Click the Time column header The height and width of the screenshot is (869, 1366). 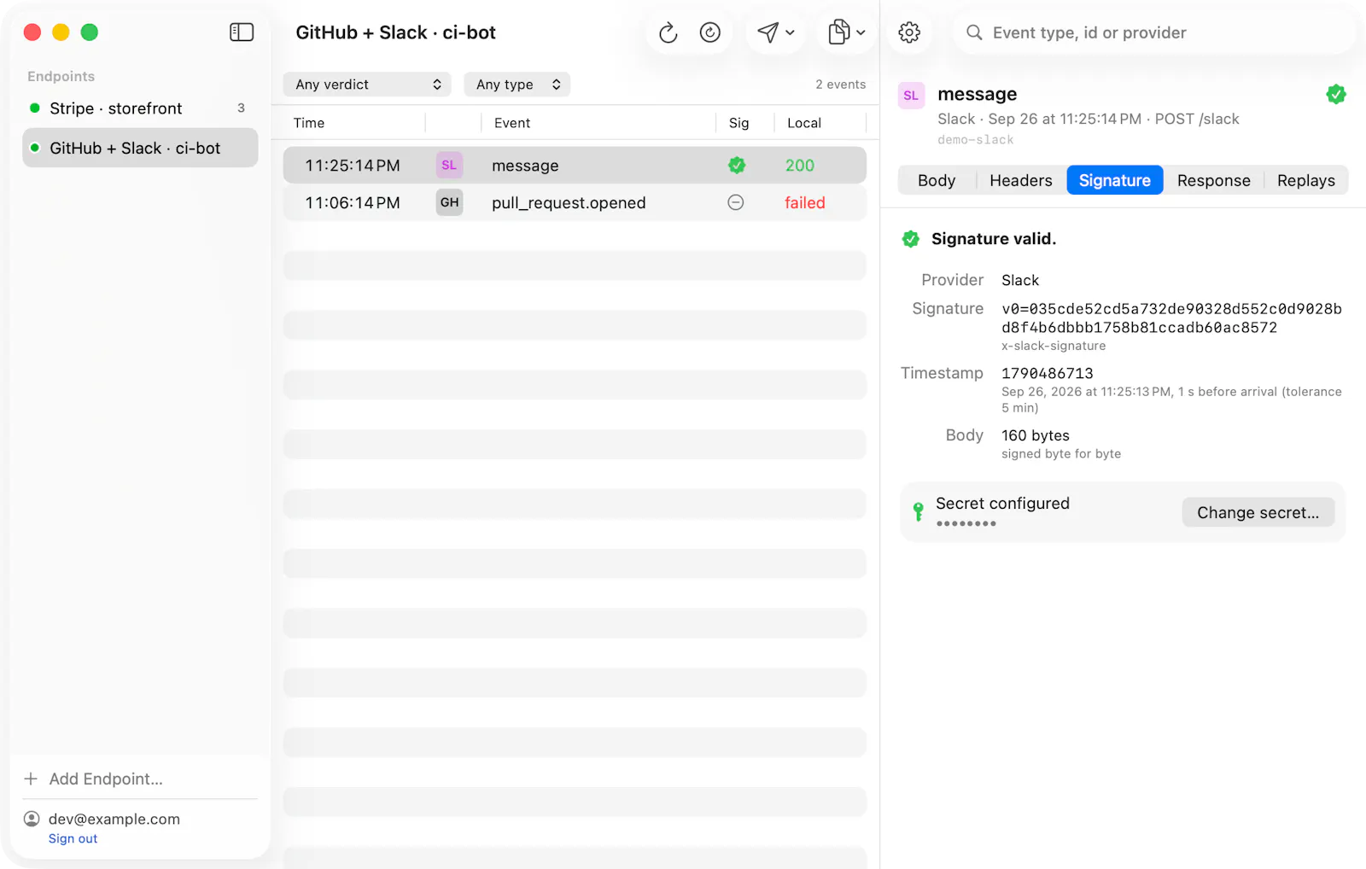309,123
